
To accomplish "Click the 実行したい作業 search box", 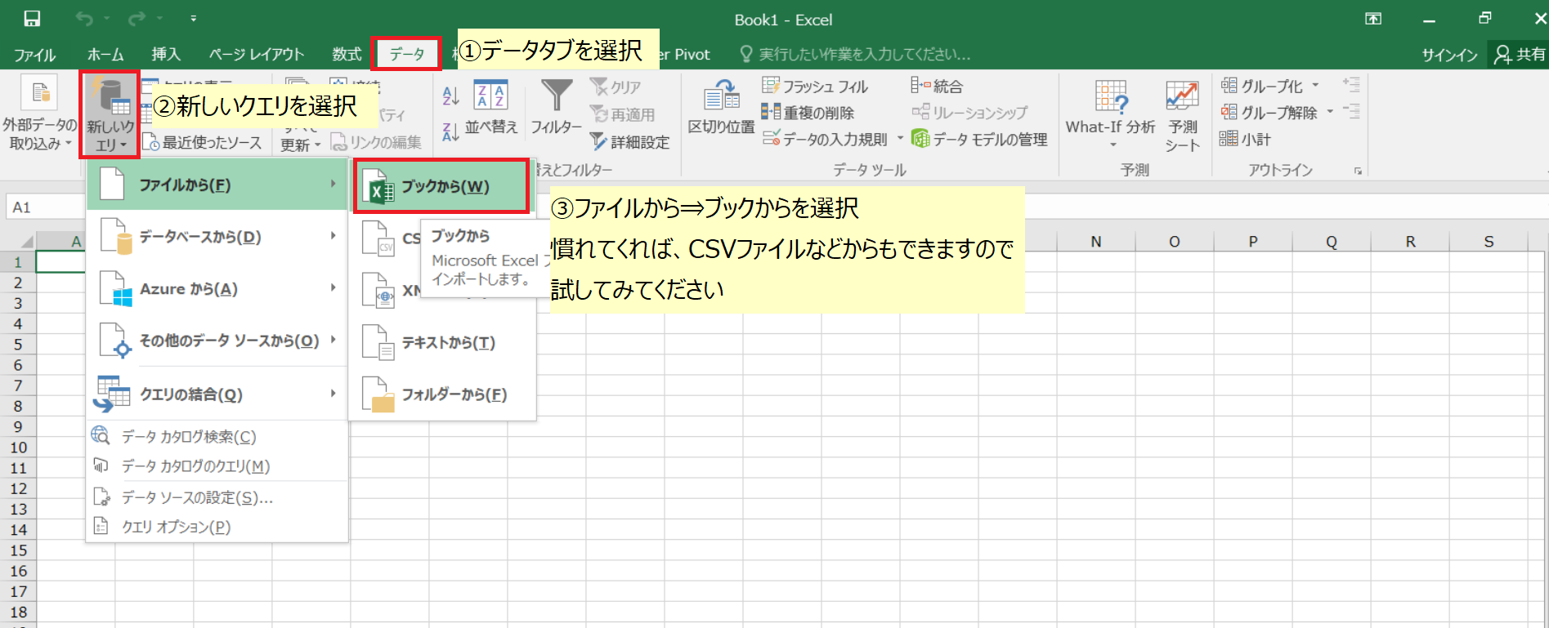I will pos(856,55).
